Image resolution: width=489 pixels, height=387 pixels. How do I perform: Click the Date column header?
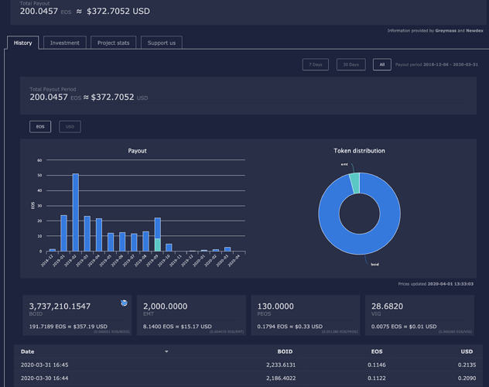tap(27, 351)
